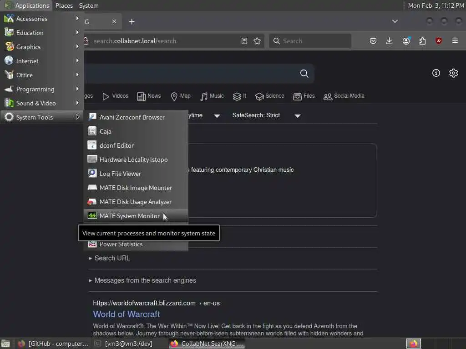Launch Hardware Locality lstopo
Screen dimensions: 466x349
coord(136,160)
